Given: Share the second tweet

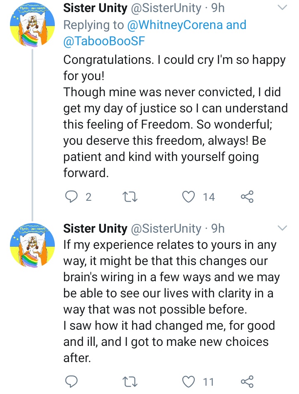Looking at the screenshot, I should pyautogui.click(x=247, y=380).
